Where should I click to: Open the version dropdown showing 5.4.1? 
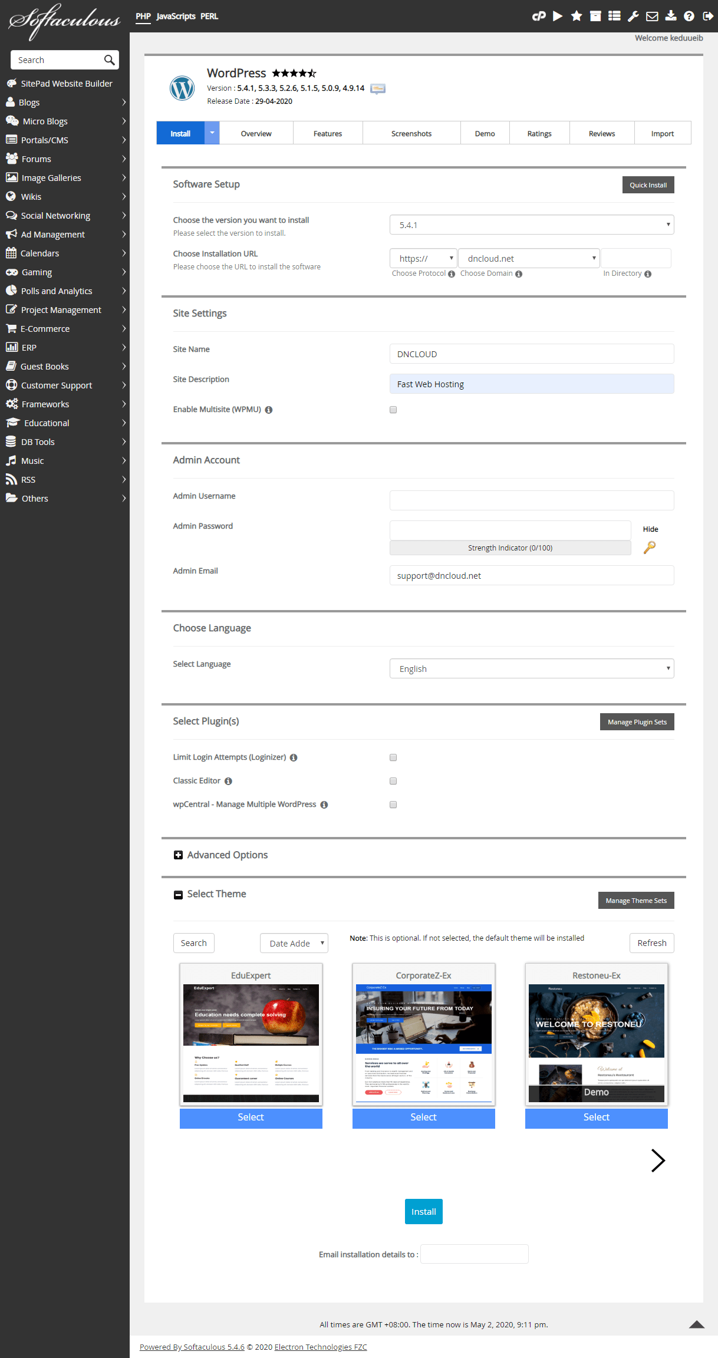click(532, 225)
